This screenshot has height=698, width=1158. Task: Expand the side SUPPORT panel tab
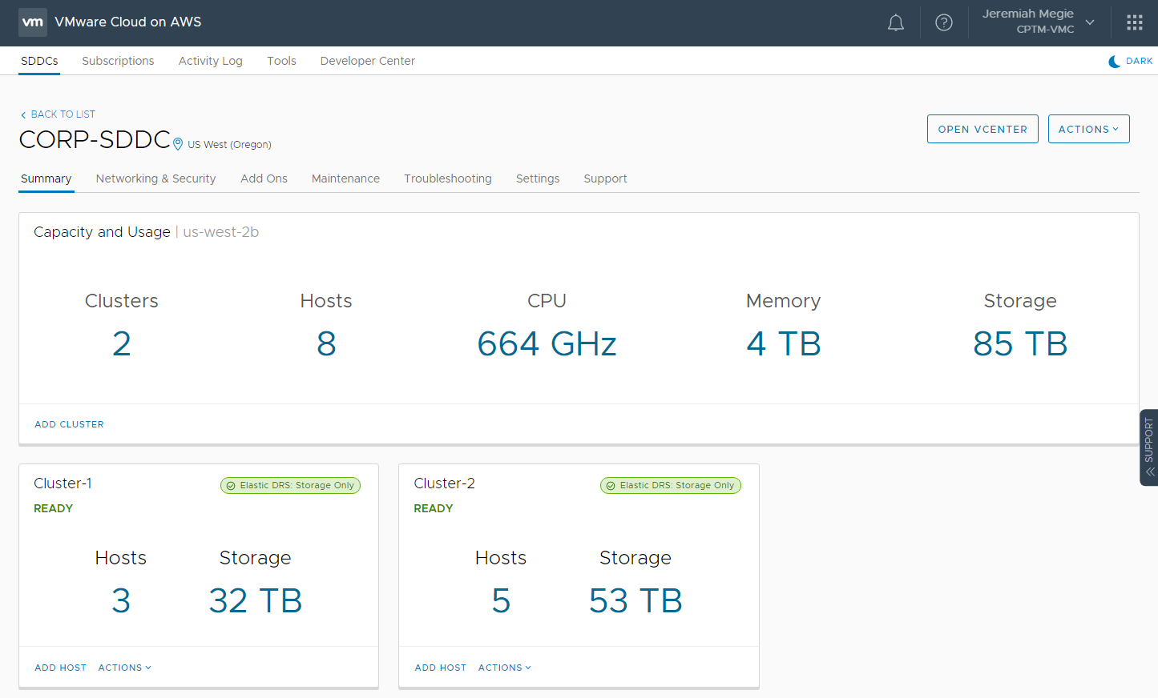point(1148,447)
